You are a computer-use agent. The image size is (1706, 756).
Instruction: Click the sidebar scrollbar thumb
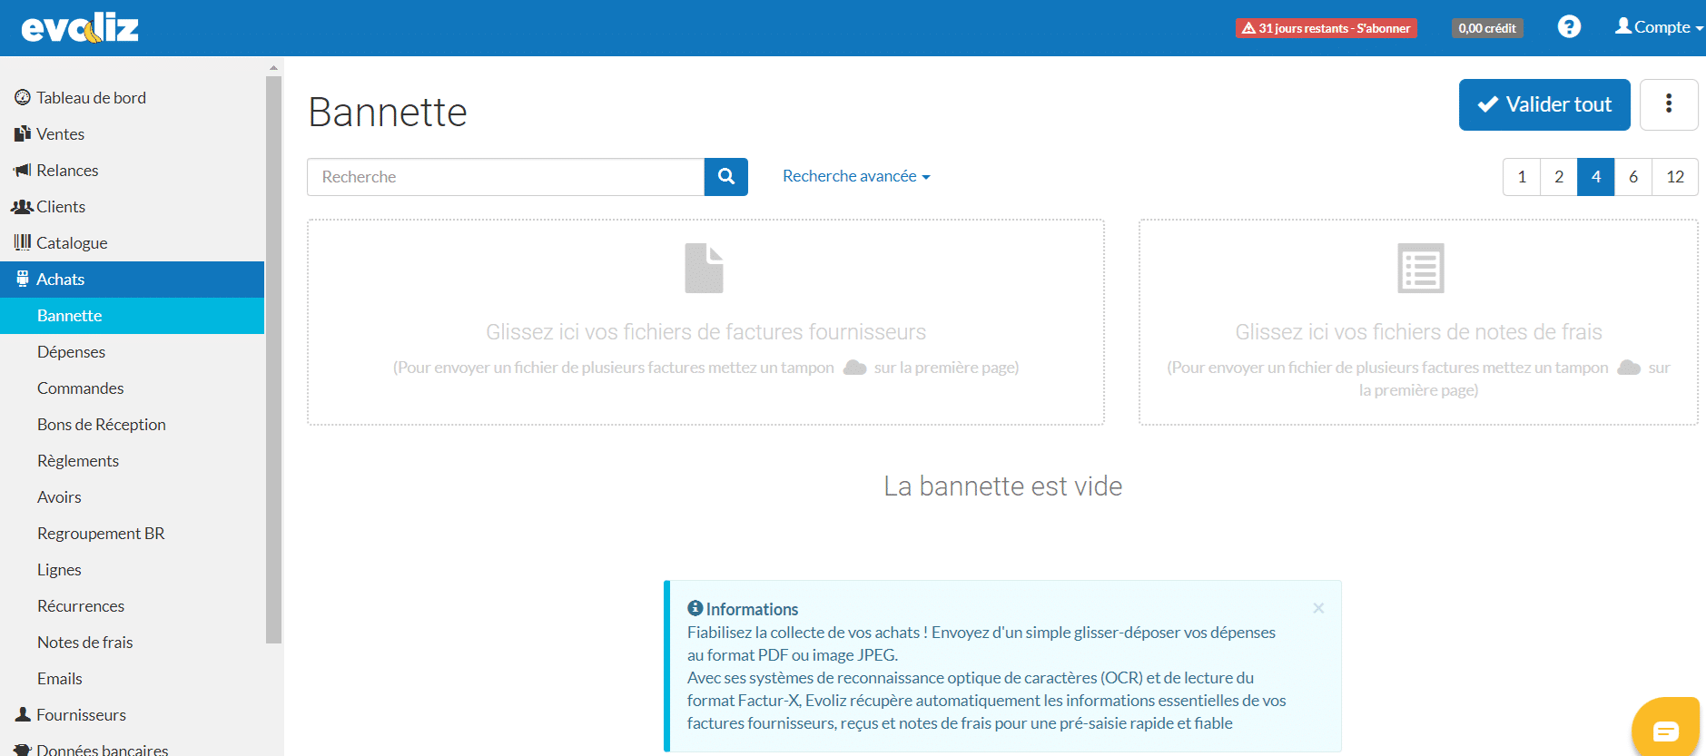(x=273, y=359)
